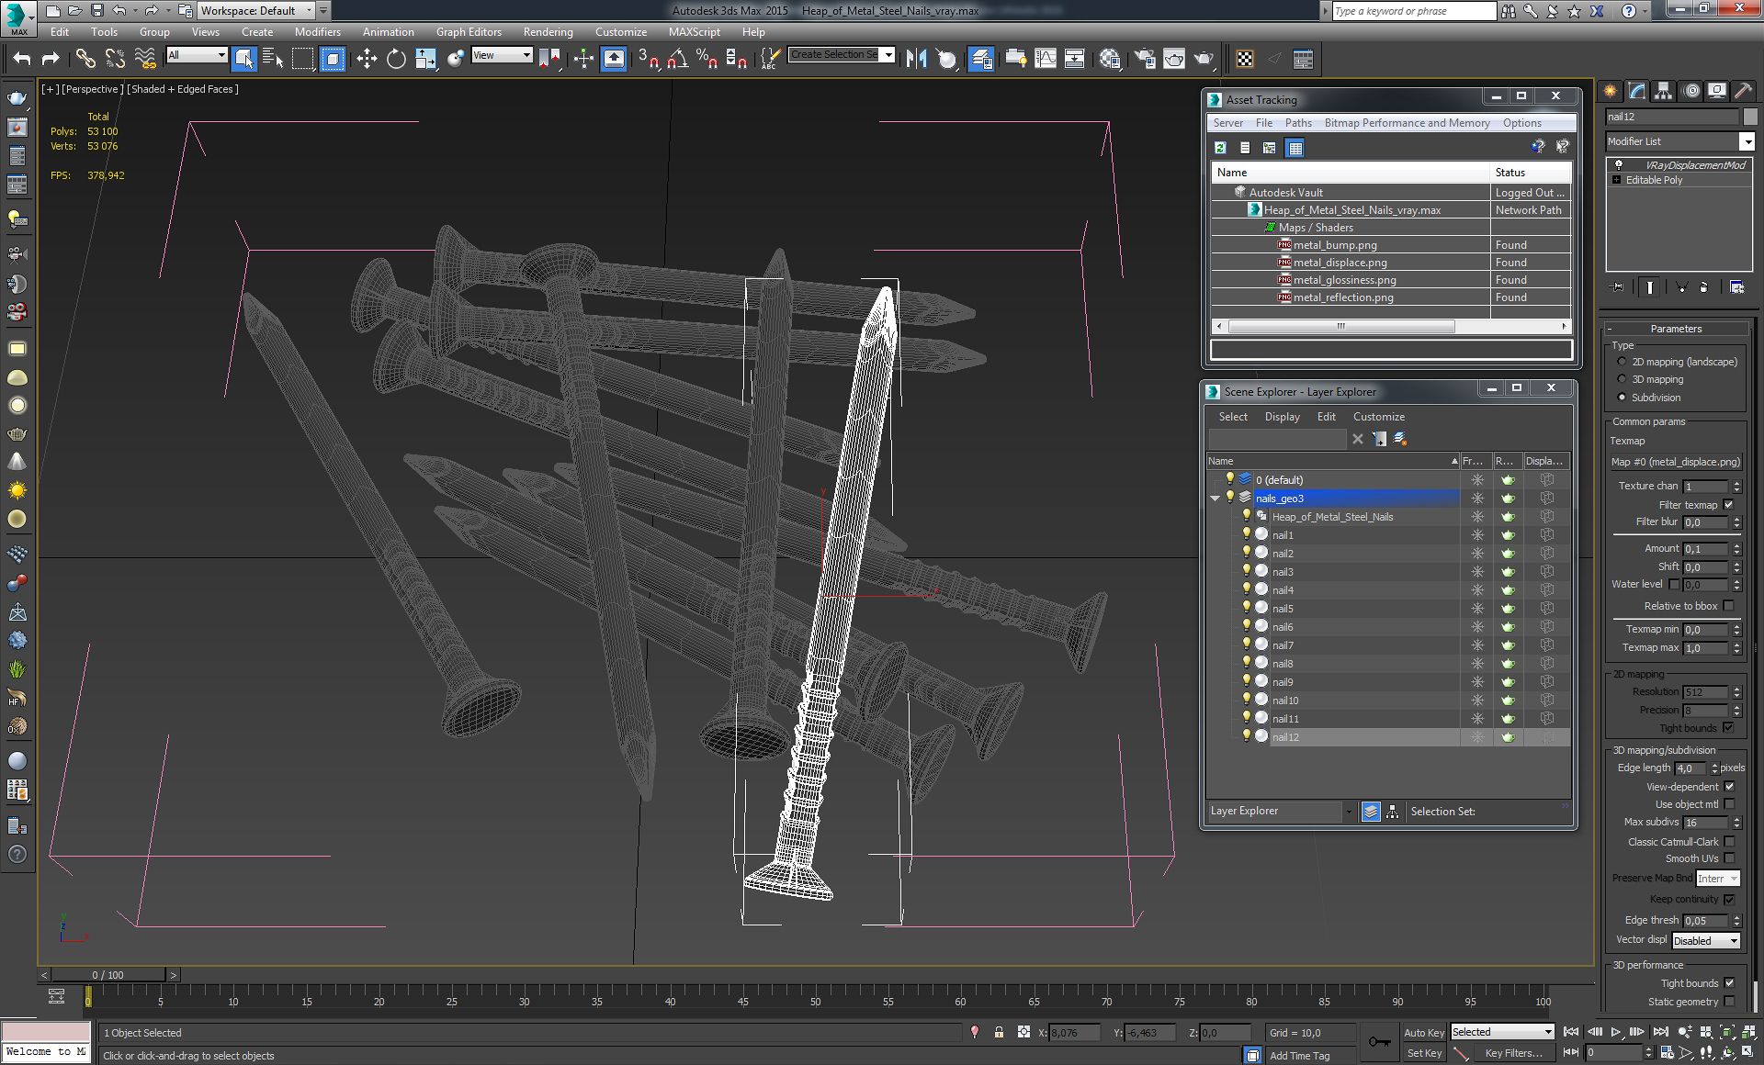Click Refresh icon in Asset Tracking
The width and height of the screenshot is (1764, 1065).
[x=1220, y=148]
